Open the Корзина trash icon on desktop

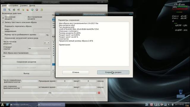(181, 93)
